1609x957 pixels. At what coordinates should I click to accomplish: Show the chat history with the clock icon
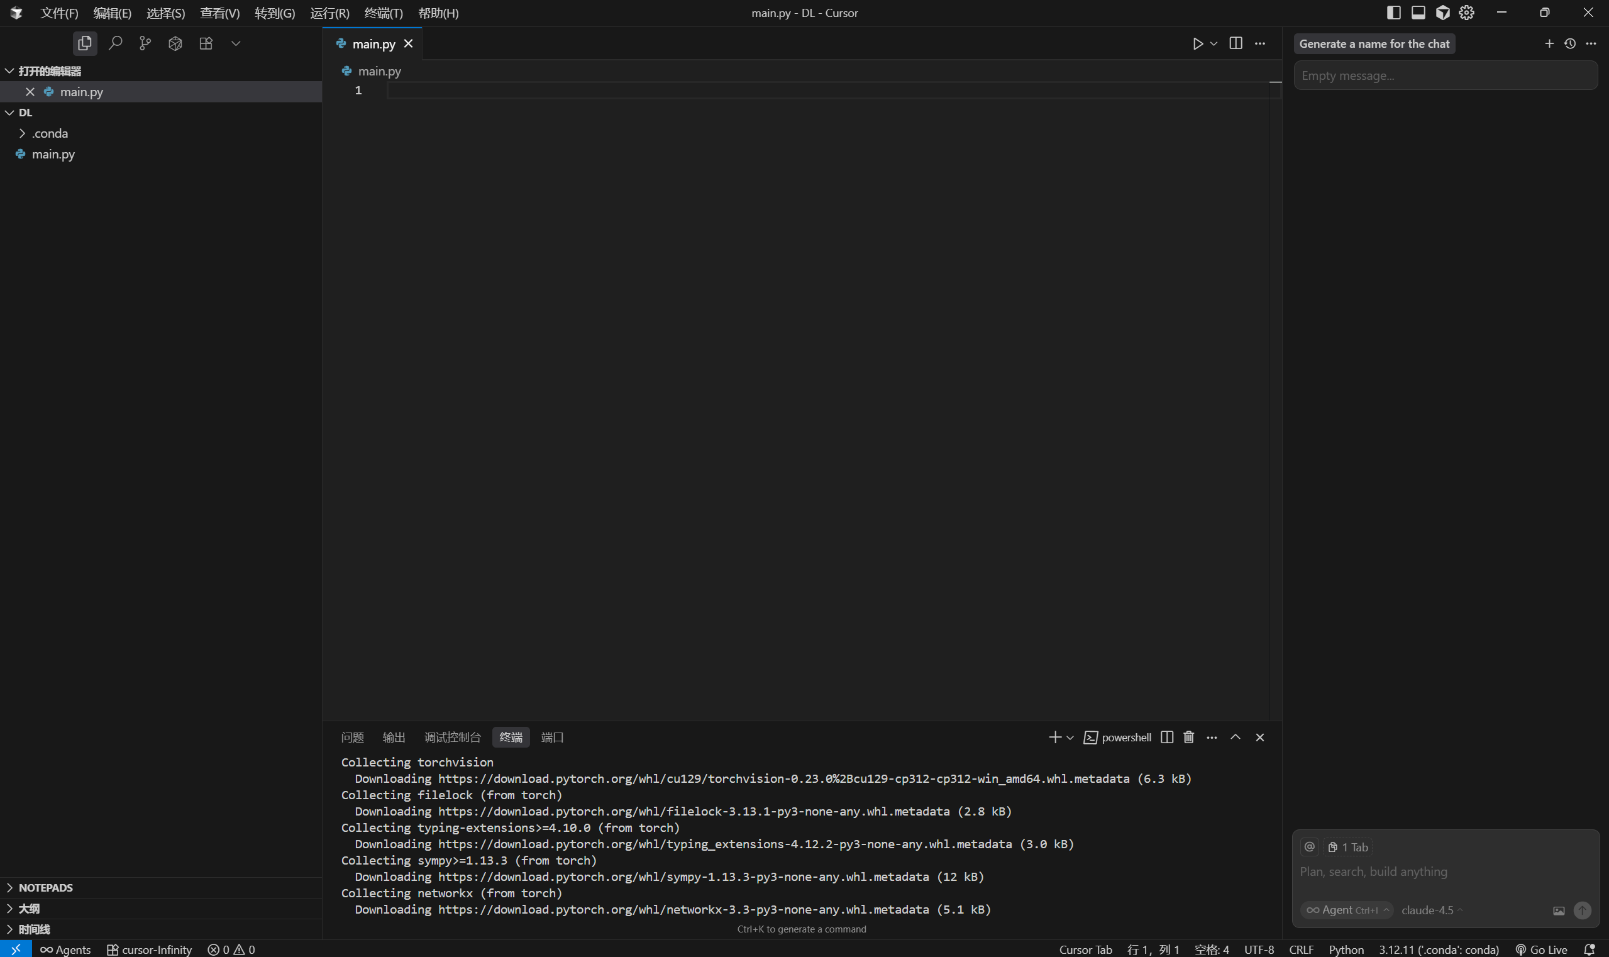pos(1569,43)
